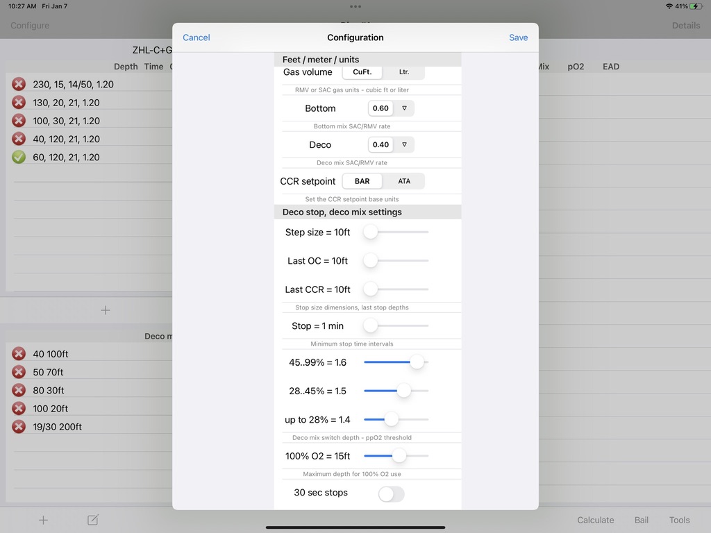Toggle the red X icon for 130, 20, 21 row
Image resolution: width=711 pixels, height=533 pixels.
[x=19, y=103]
